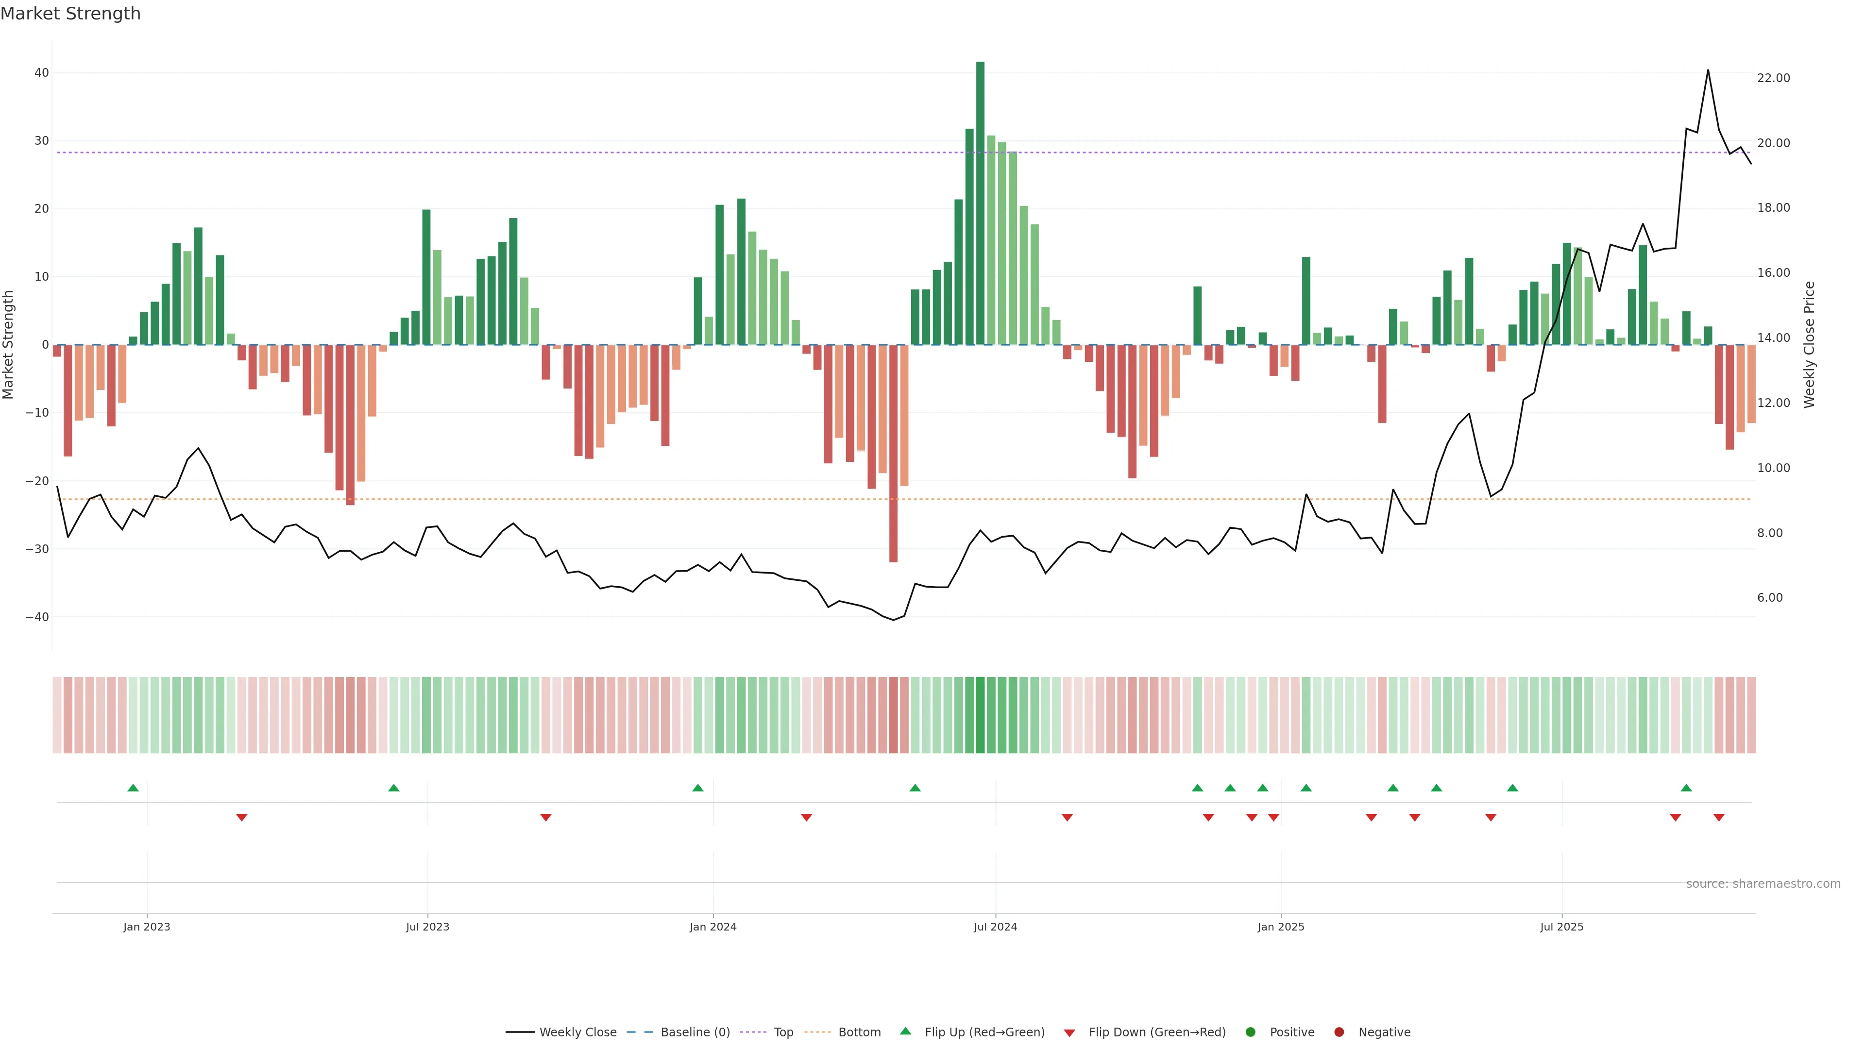Screen dimensions: 1865x1049
Task: Click the Flip Up green triangle legend icon
Action: pyautogui.click(x=905, y=1032)
